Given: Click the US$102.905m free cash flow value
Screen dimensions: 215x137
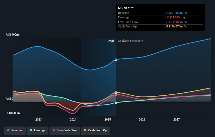Looking at the screenshot, I should coord(174,22).
